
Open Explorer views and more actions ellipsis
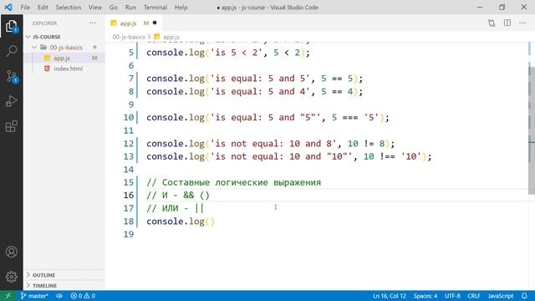93,23
